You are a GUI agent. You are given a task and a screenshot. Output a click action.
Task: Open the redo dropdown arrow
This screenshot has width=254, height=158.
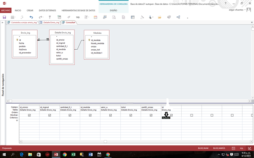pos(44,17)
